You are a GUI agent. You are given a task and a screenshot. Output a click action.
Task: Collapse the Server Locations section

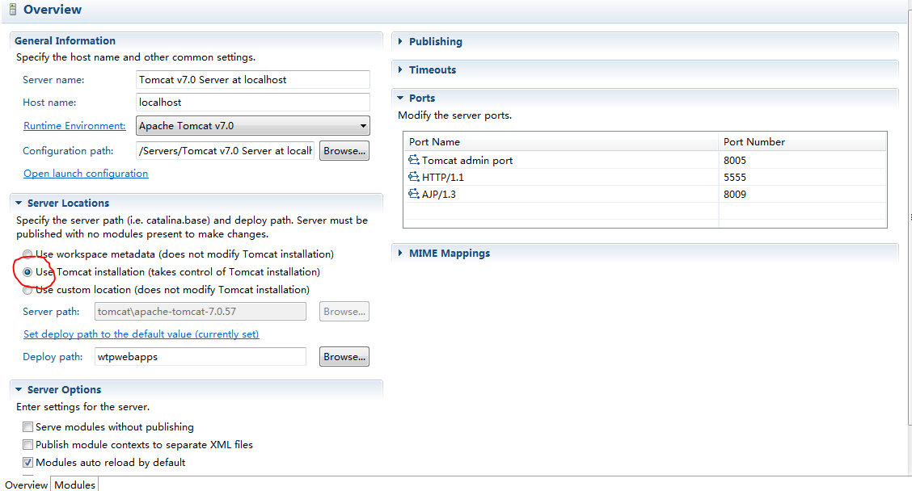click(x=19, y=203)
